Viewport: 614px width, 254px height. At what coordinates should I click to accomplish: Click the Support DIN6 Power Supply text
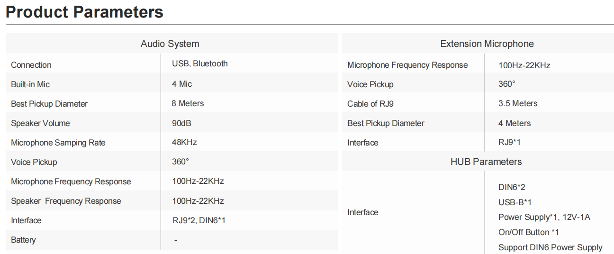pos(550,247)
